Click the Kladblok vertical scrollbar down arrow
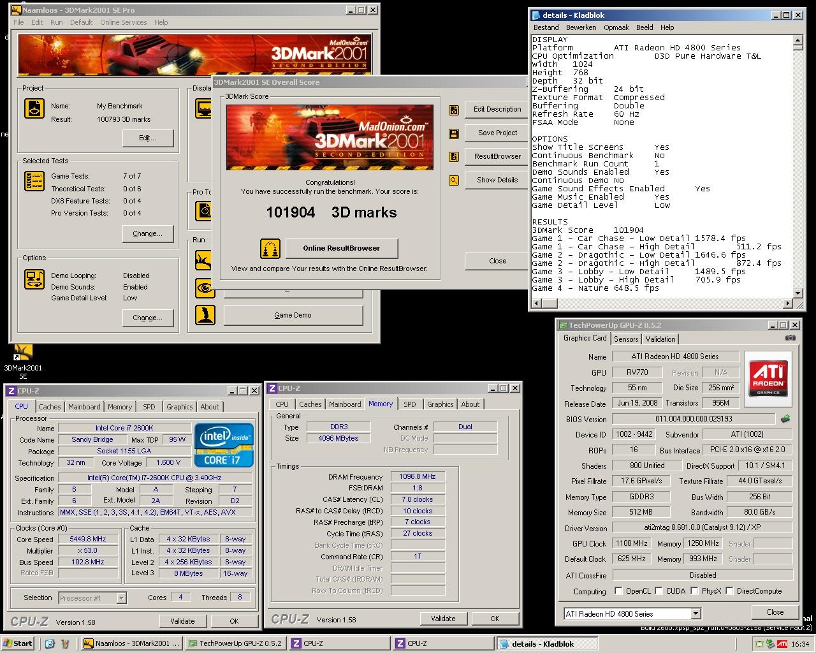816x653 pixels. [x=798, y=293]
